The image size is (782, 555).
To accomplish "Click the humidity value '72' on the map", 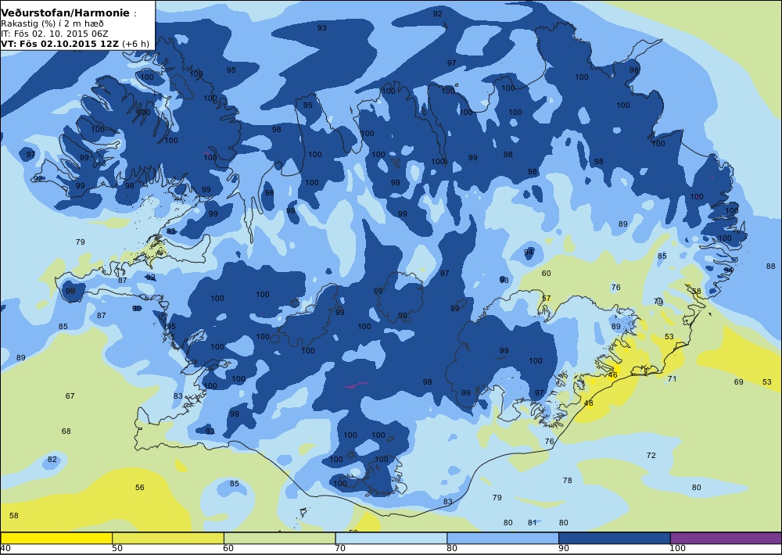I will tap(651, 455).
